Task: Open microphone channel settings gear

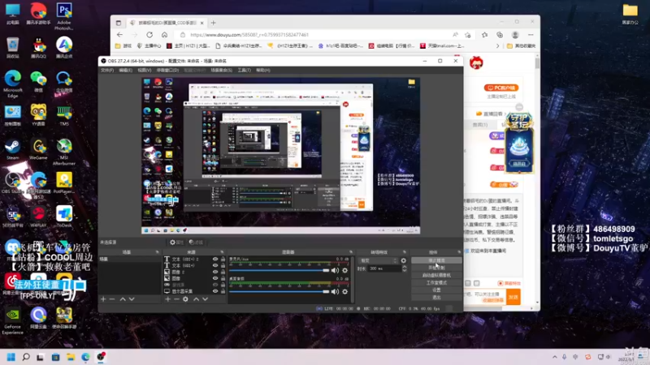Action: [x=344, y=270]
